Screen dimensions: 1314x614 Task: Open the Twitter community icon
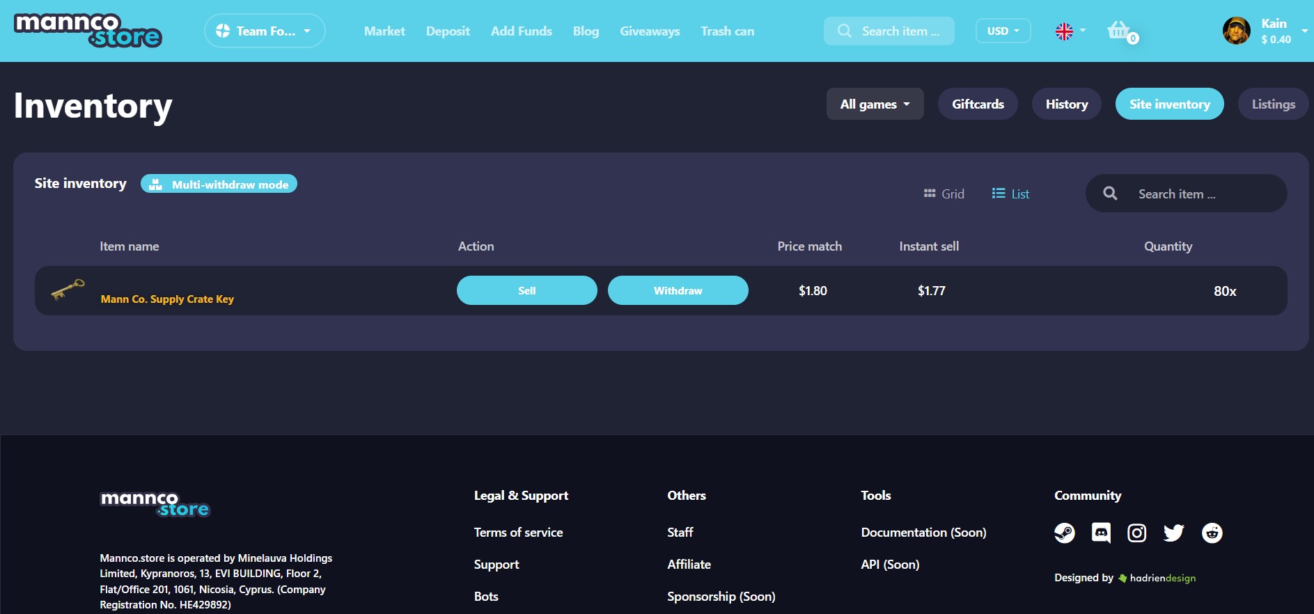[1173, 533]
